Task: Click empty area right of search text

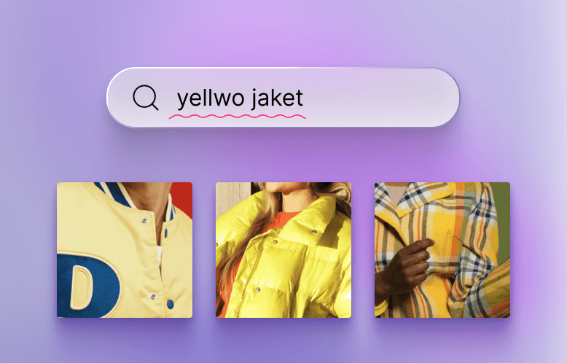Action: [380, 98]
